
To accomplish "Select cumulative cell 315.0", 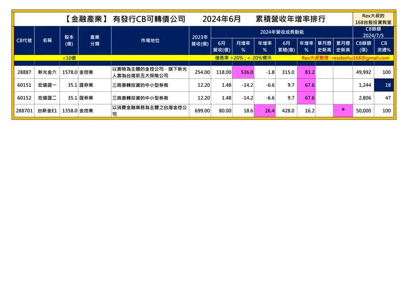I will (x=286, y=72).
